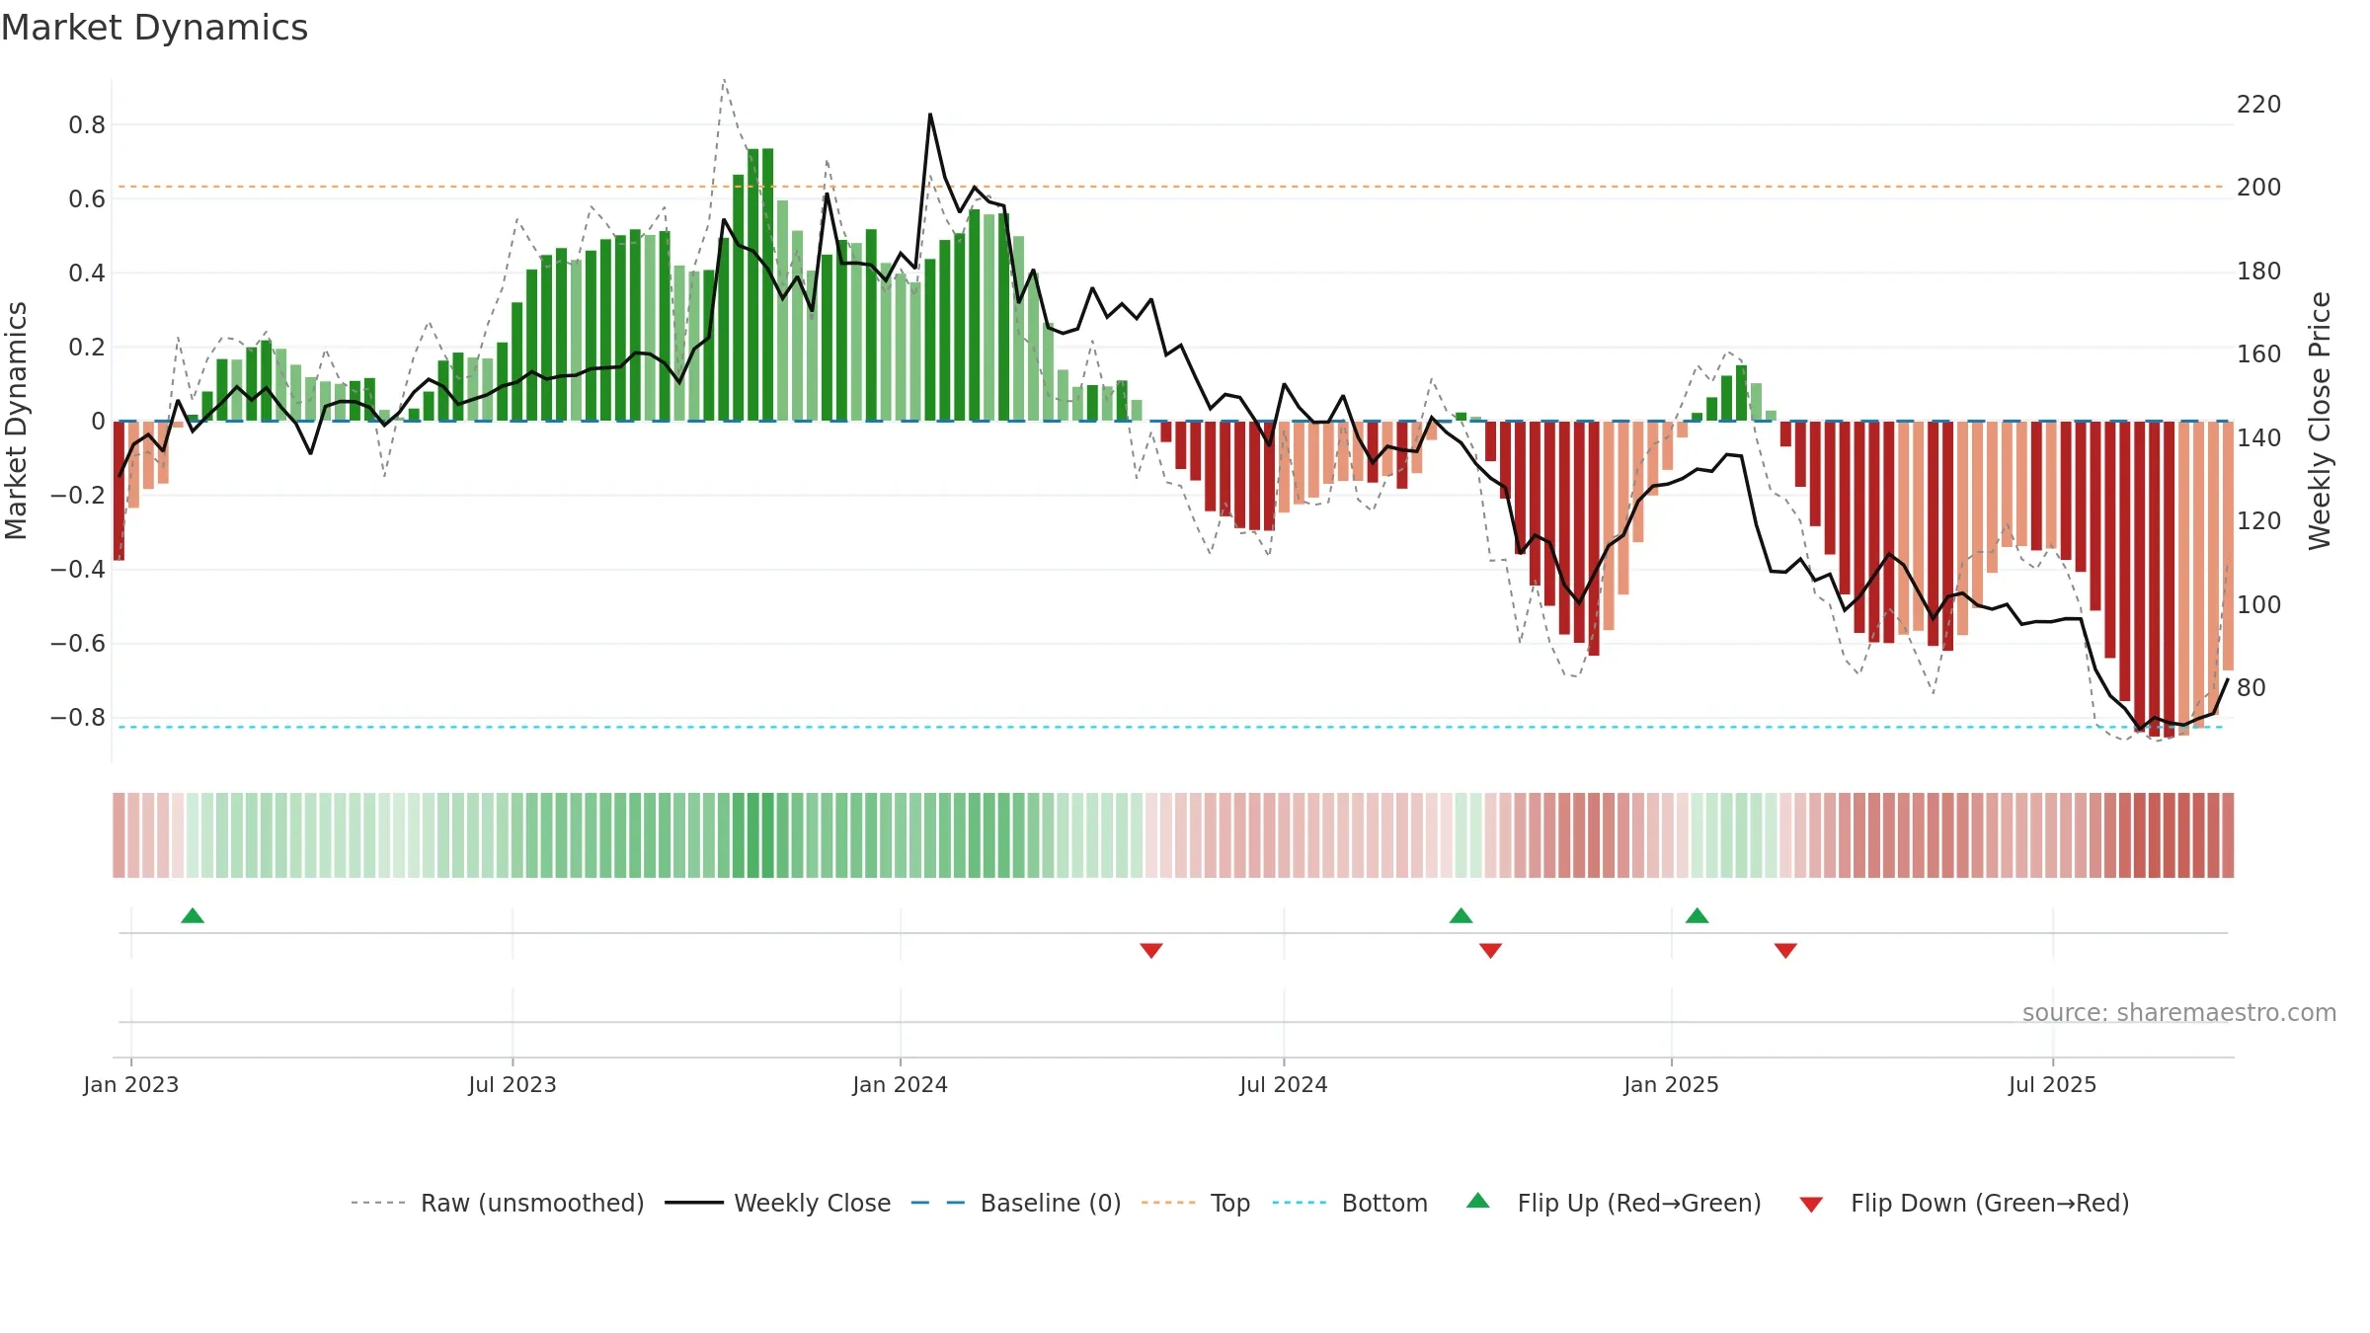2370x1333 pixels.
Task: Toggle Flip Down (Green→Red) legend entry
Action: (1964, 1203)
